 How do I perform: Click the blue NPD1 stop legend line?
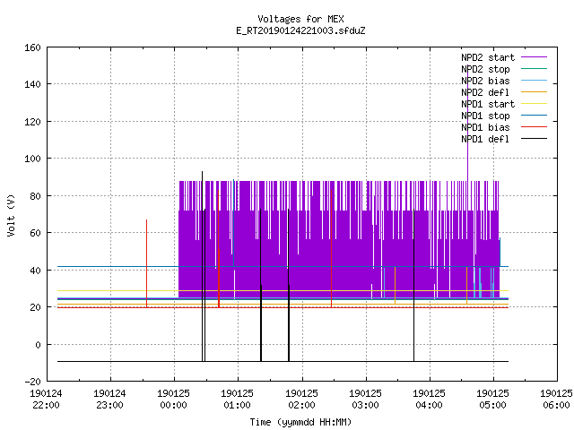535,116
